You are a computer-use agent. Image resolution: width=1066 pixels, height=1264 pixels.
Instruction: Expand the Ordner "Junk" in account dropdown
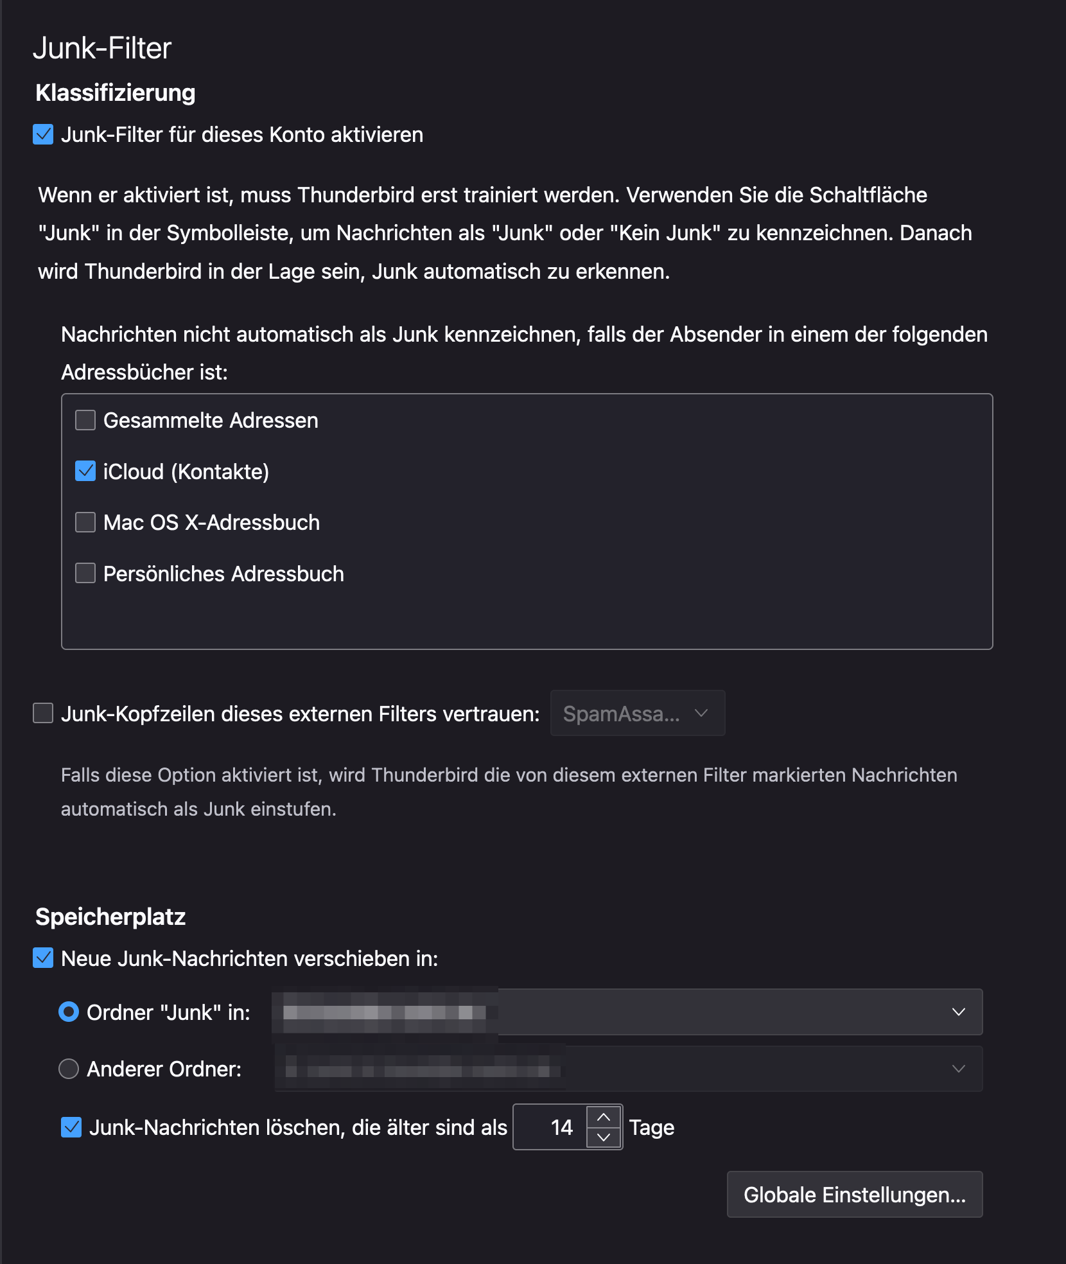click(627, 1012)
